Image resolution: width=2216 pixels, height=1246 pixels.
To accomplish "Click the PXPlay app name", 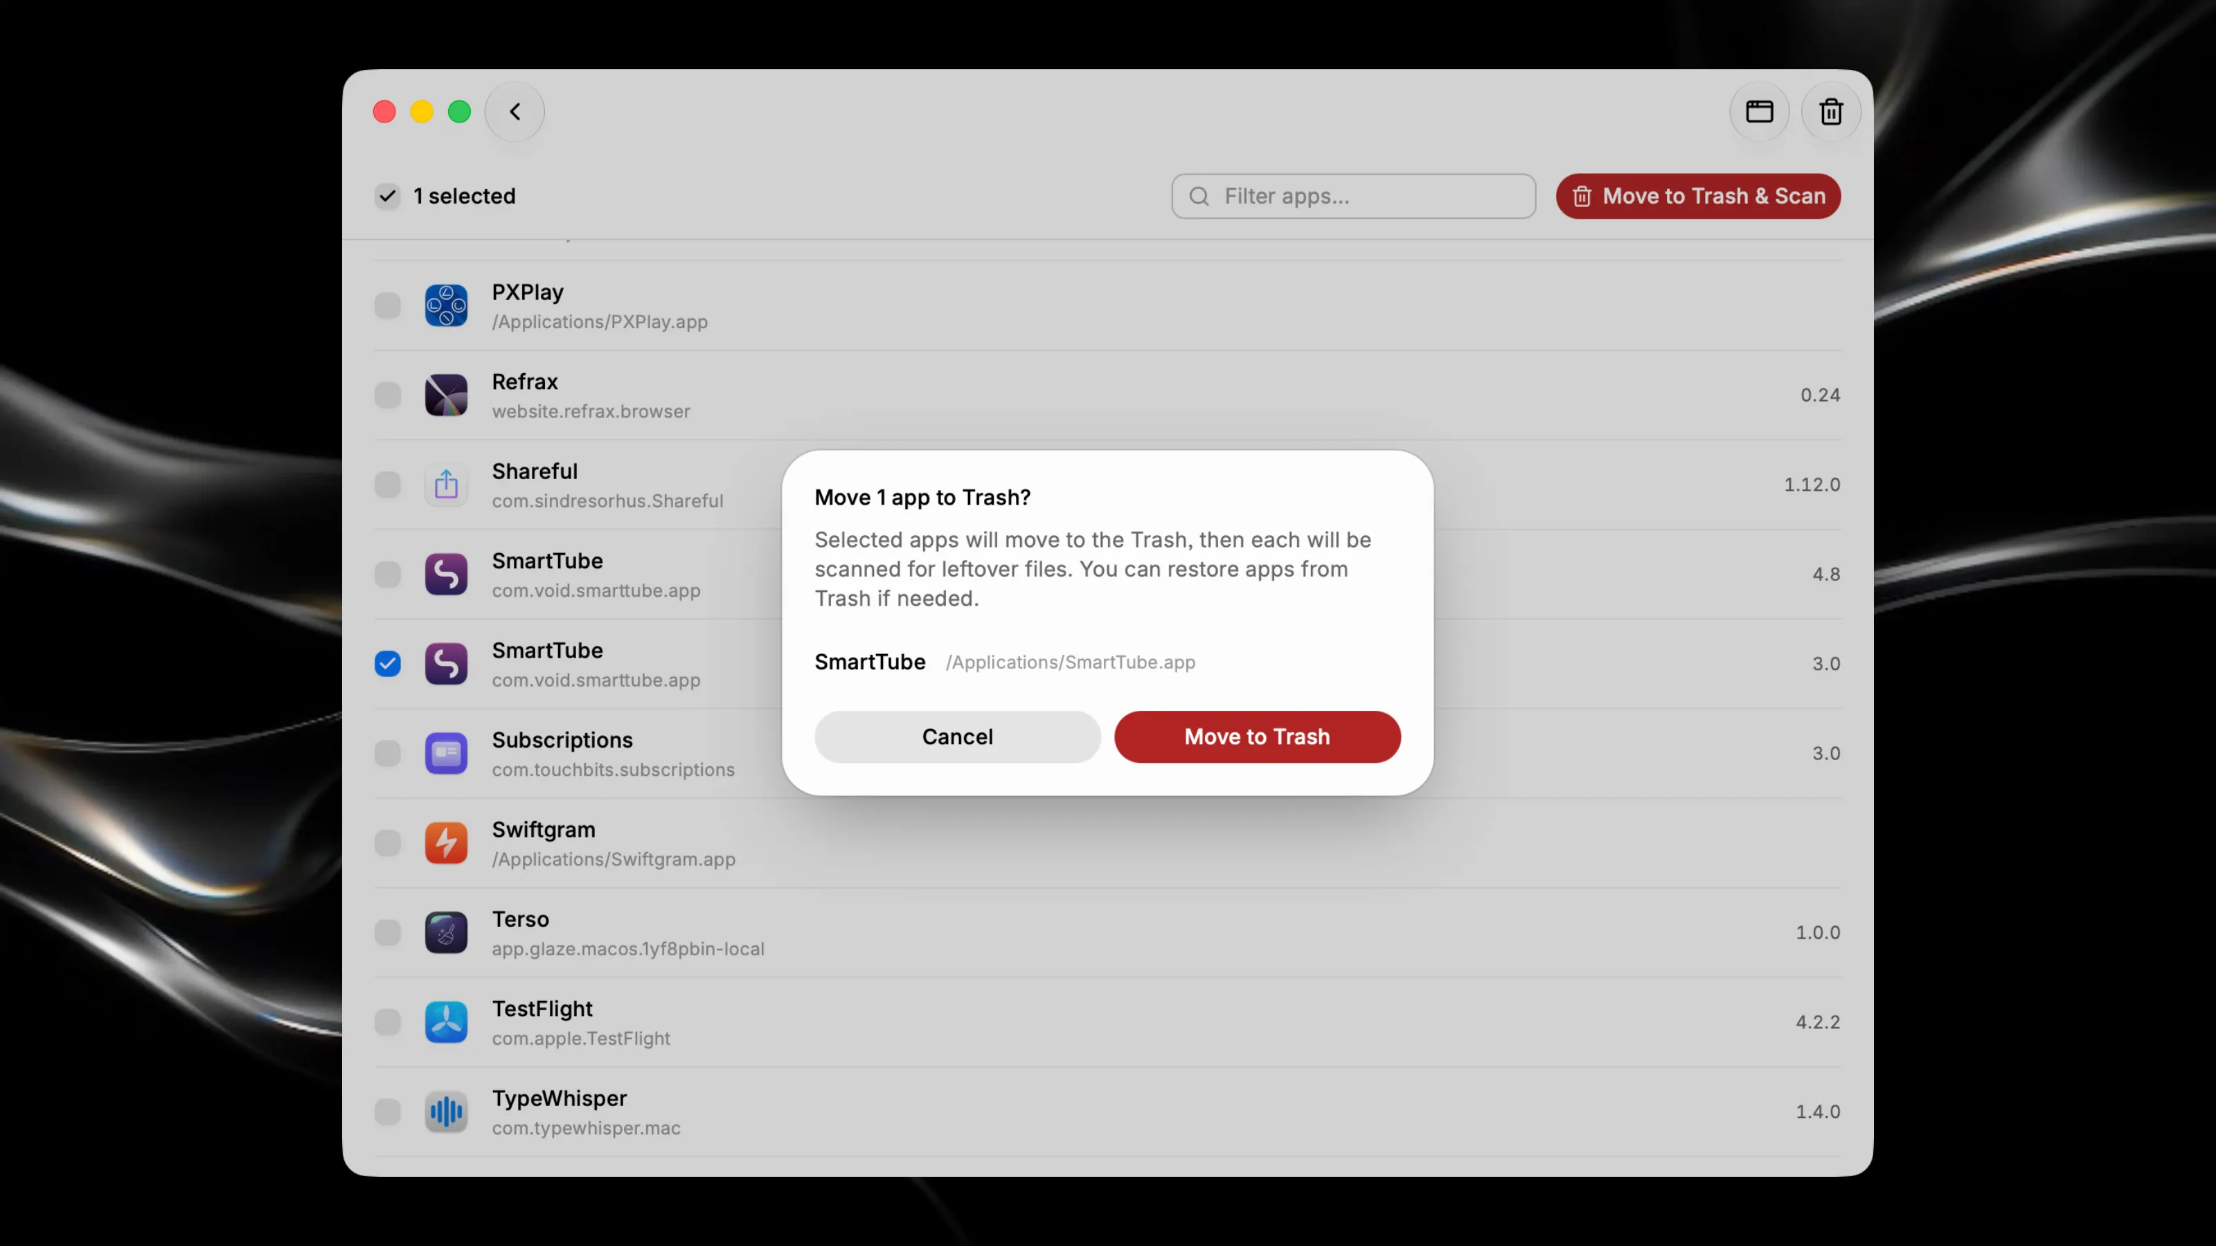I will [x=527, y=292].
